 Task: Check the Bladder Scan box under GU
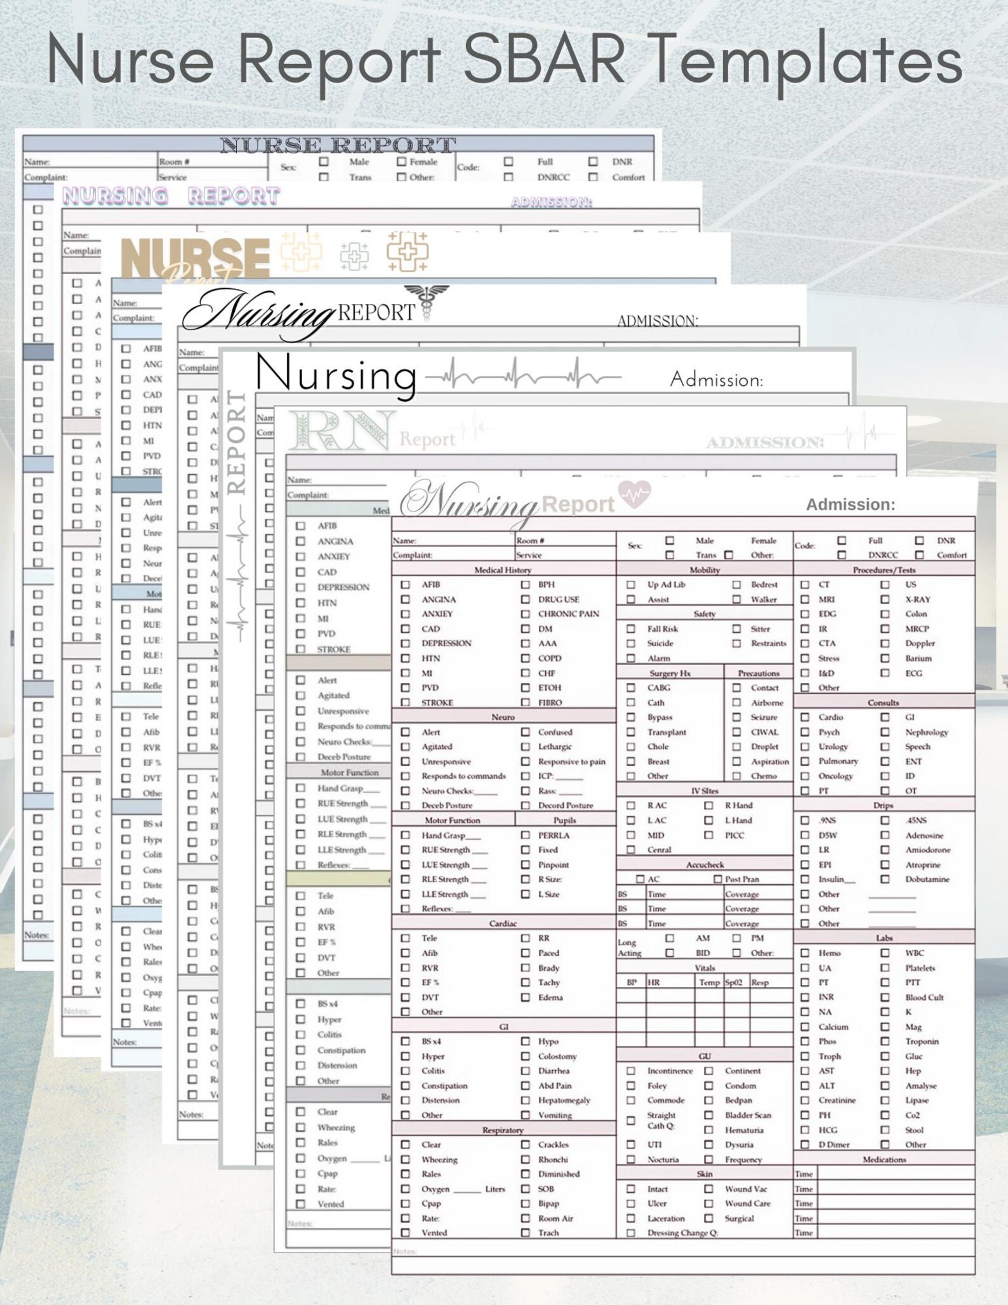(708, 1115)
